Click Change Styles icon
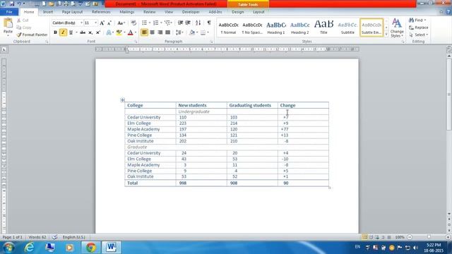The height and width of the screenshot is (254, 452). [x=397, y=28]
